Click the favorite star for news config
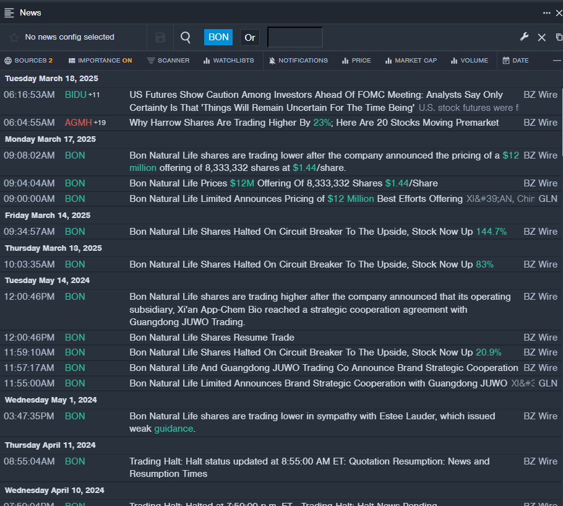Viewport: 563px width, 506px height. point(14,37)
